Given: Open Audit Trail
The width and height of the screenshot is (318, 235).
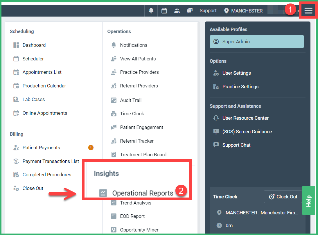Looking at the screenshot, I should [x=131, y=100].
